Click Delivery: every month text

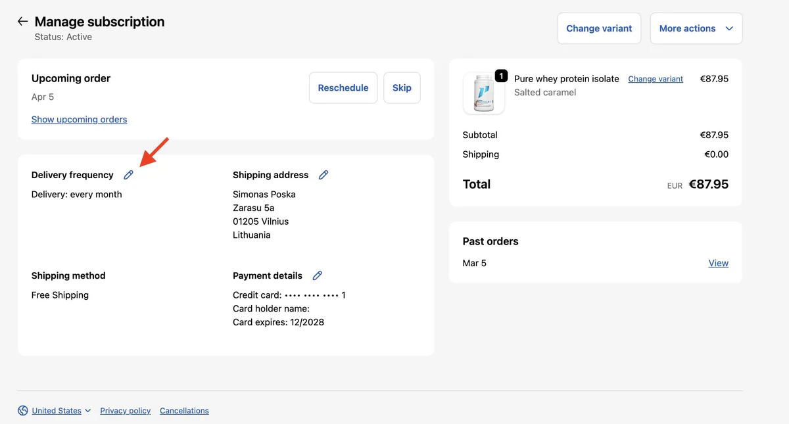76,194
